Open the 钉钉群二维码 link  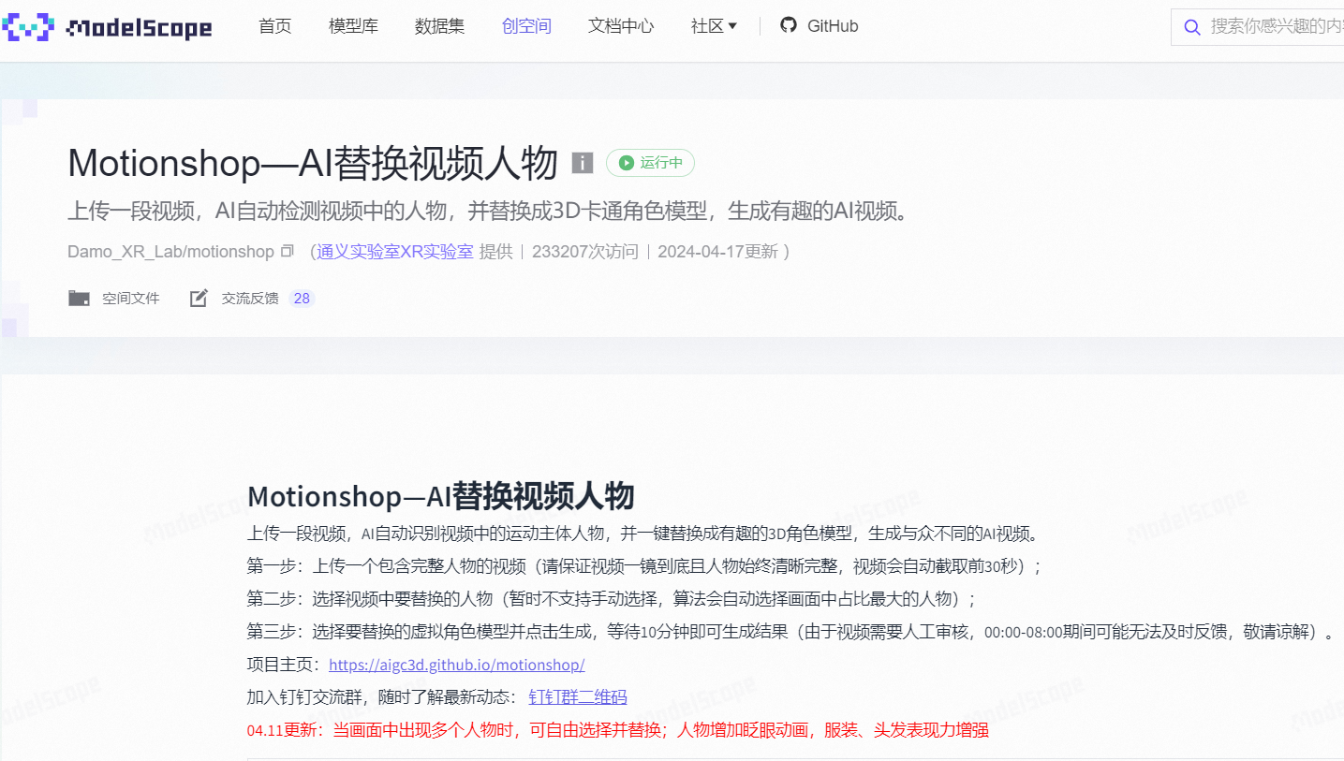[x=578, y=696]
